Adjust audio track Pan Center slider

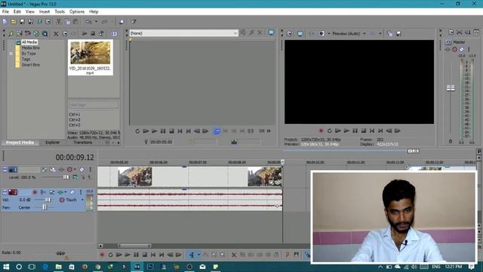45,208
